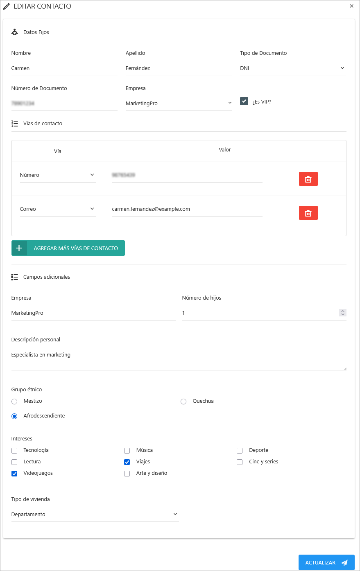
Task: Increase the Número de hijos stepper
Action: 343,311
